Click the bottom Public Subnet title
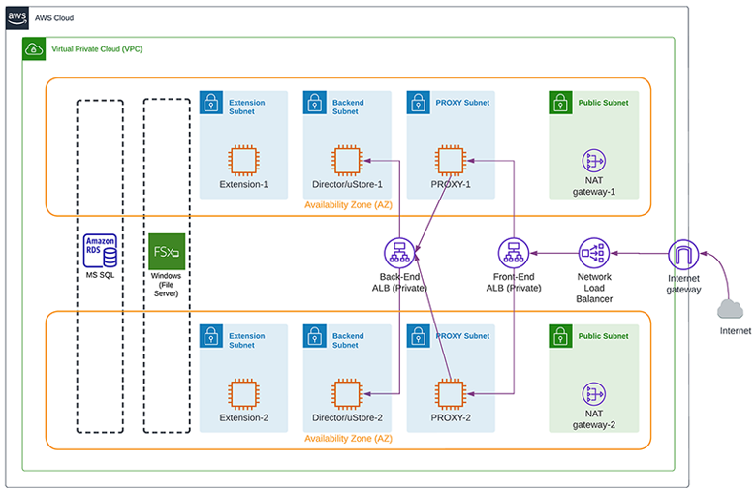756x492 pixels. (603, 336)
